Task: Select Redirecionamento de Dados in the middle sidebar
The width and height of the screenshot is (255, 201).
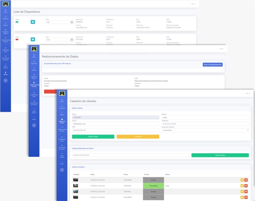Action: pos(34,84)
